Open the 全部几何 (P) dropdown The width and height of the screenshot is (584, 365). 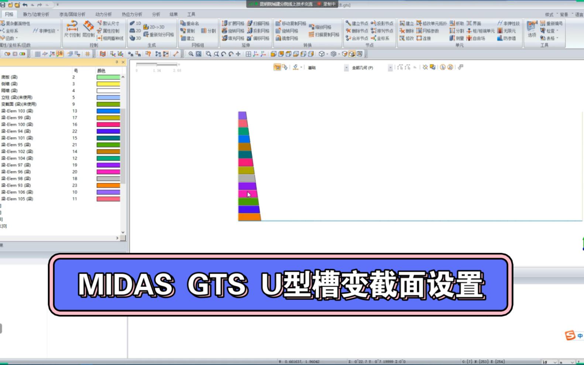click(x=390, y=68)
